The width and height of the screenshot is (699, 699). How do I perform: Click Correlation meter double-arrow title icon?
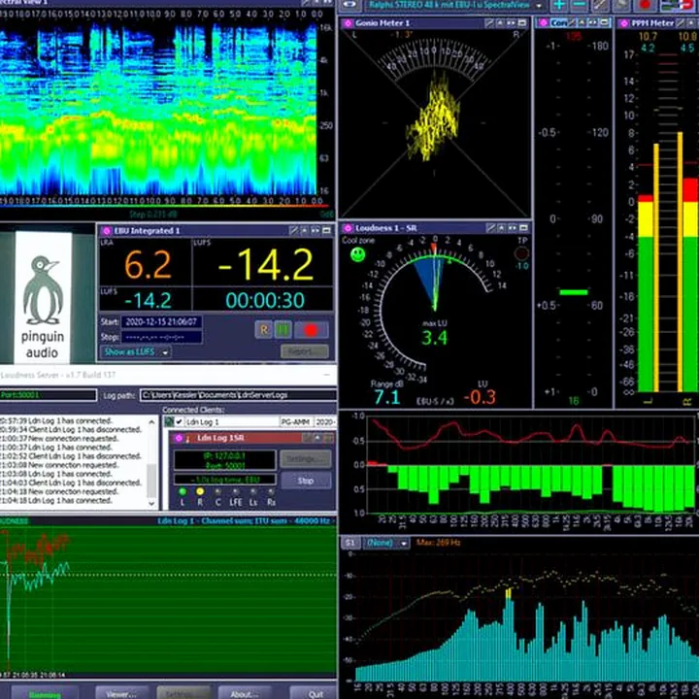(593, 22)
